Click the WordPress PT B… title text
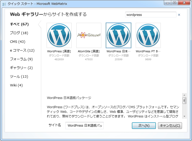This screenshot has height=141, width=192. 148,51
